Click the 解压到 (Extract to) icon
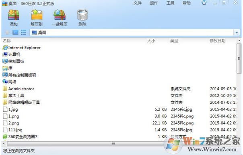Image resolution: width=243 pixels, height=155 pixels. 37,15
